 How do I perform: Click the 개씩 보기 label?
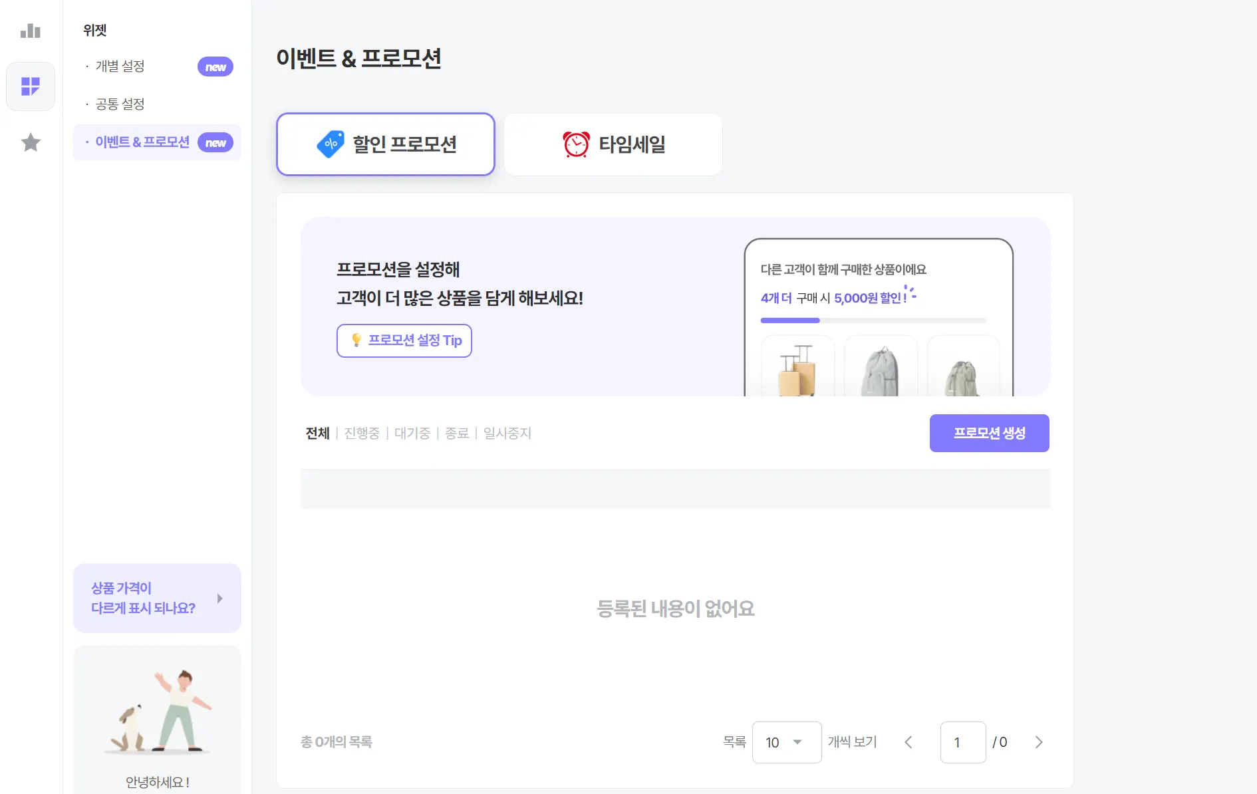[853, 742]
